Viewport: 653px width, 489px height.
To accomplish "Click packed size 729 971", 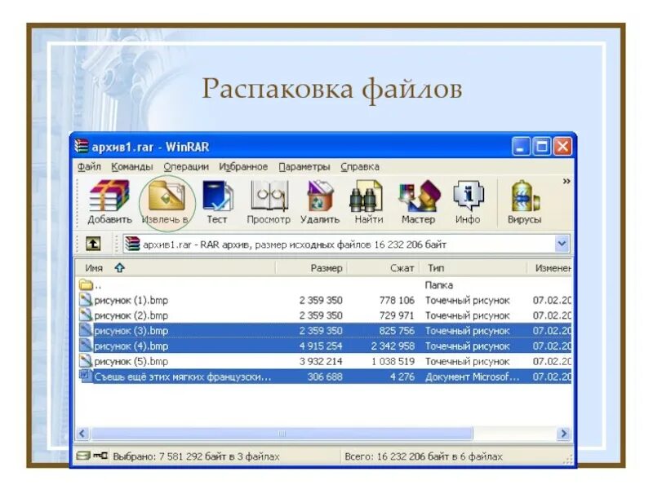I will (x=397, y=315).
